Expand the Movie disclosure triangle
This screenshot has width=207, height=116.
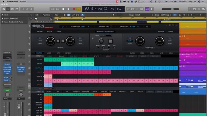click(2, 15)
